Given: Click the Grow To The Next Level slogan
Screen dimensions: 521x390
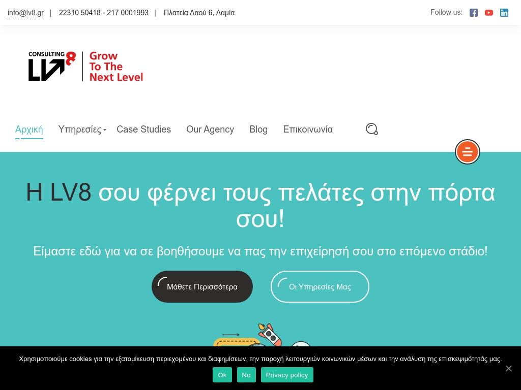Looking at the screenshot, I should [x=116, y=67].
